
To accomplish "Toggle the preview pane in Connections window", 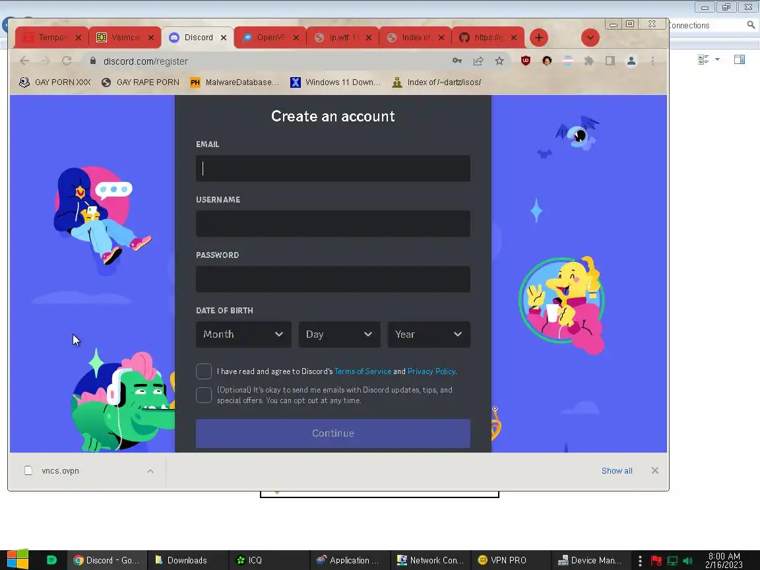I will (739, 59).
